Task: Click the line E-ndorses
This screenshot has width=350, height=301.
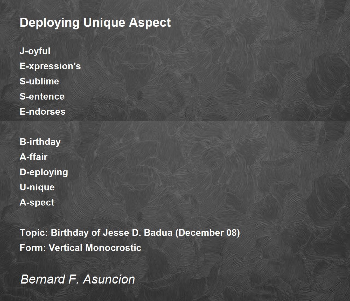Action: [x=43, y=111]
